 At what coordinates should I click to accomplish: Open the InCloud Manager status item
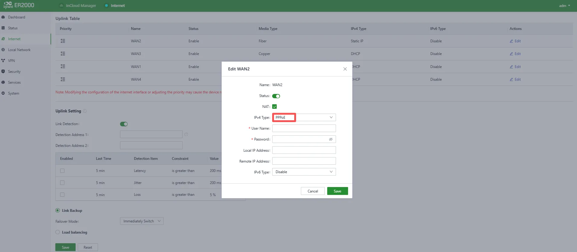pos(78,5)
